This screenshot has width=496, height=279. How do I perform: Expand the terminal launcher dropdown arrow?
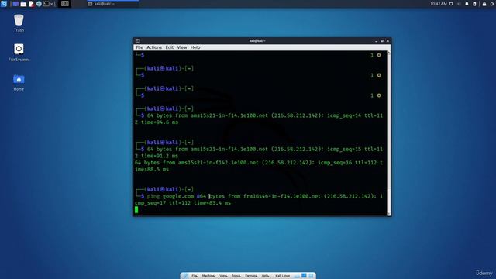pyautogui.click(x=52, y=4)
